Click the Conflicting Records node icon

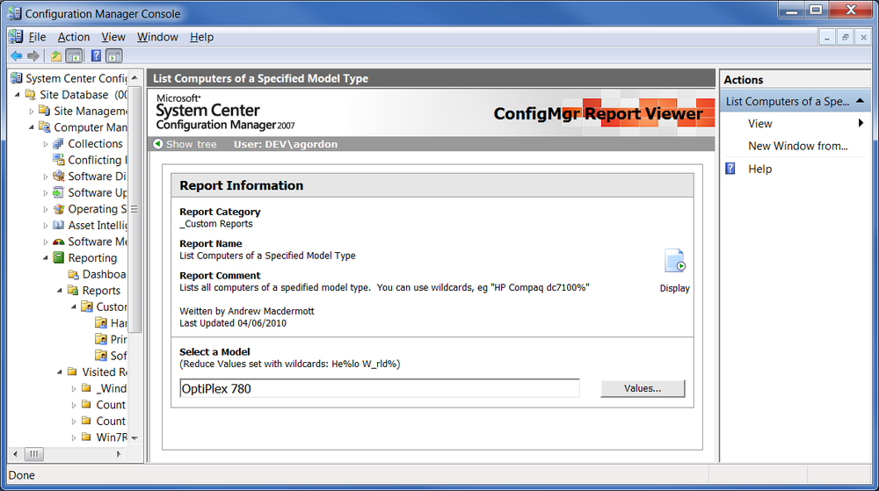pos(58,160)
